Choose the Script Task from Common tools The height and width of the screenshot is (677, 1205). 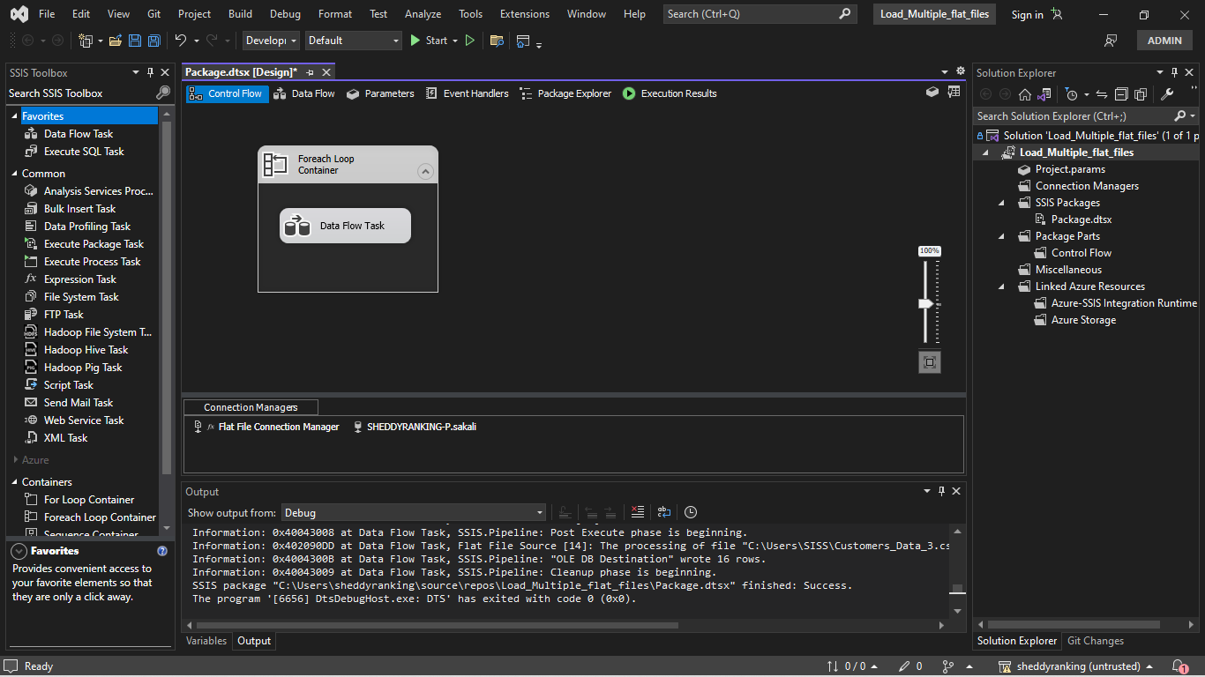(68, 384)
